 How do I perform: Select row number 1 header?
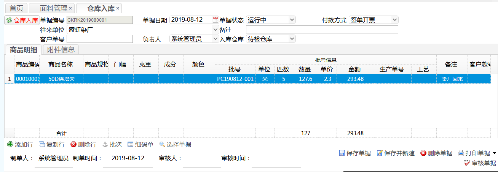(x=10, y=79)
